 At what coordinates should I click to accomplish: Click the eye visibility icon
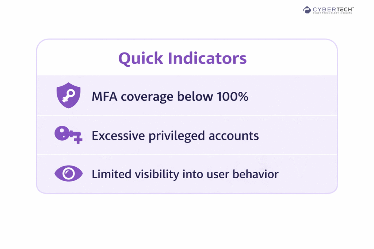68,174
